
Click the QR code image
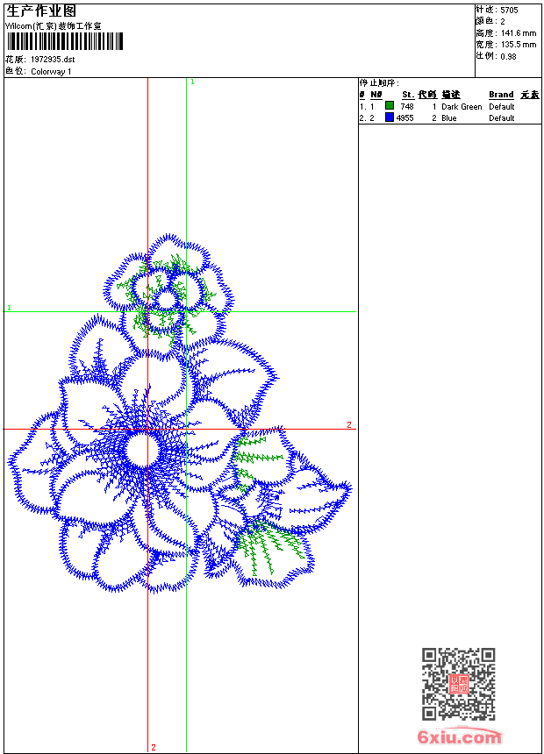[x=458, y=684]
